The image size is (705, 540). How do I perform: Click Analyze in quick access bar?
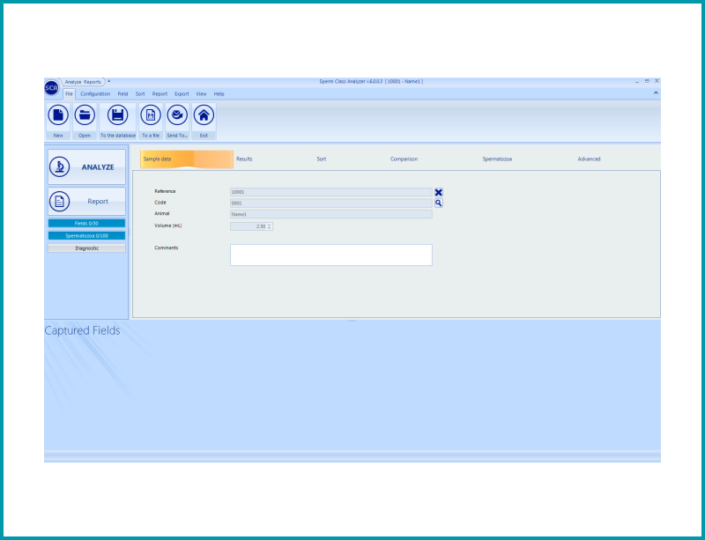pyautogui.click(x=73, y=82)
